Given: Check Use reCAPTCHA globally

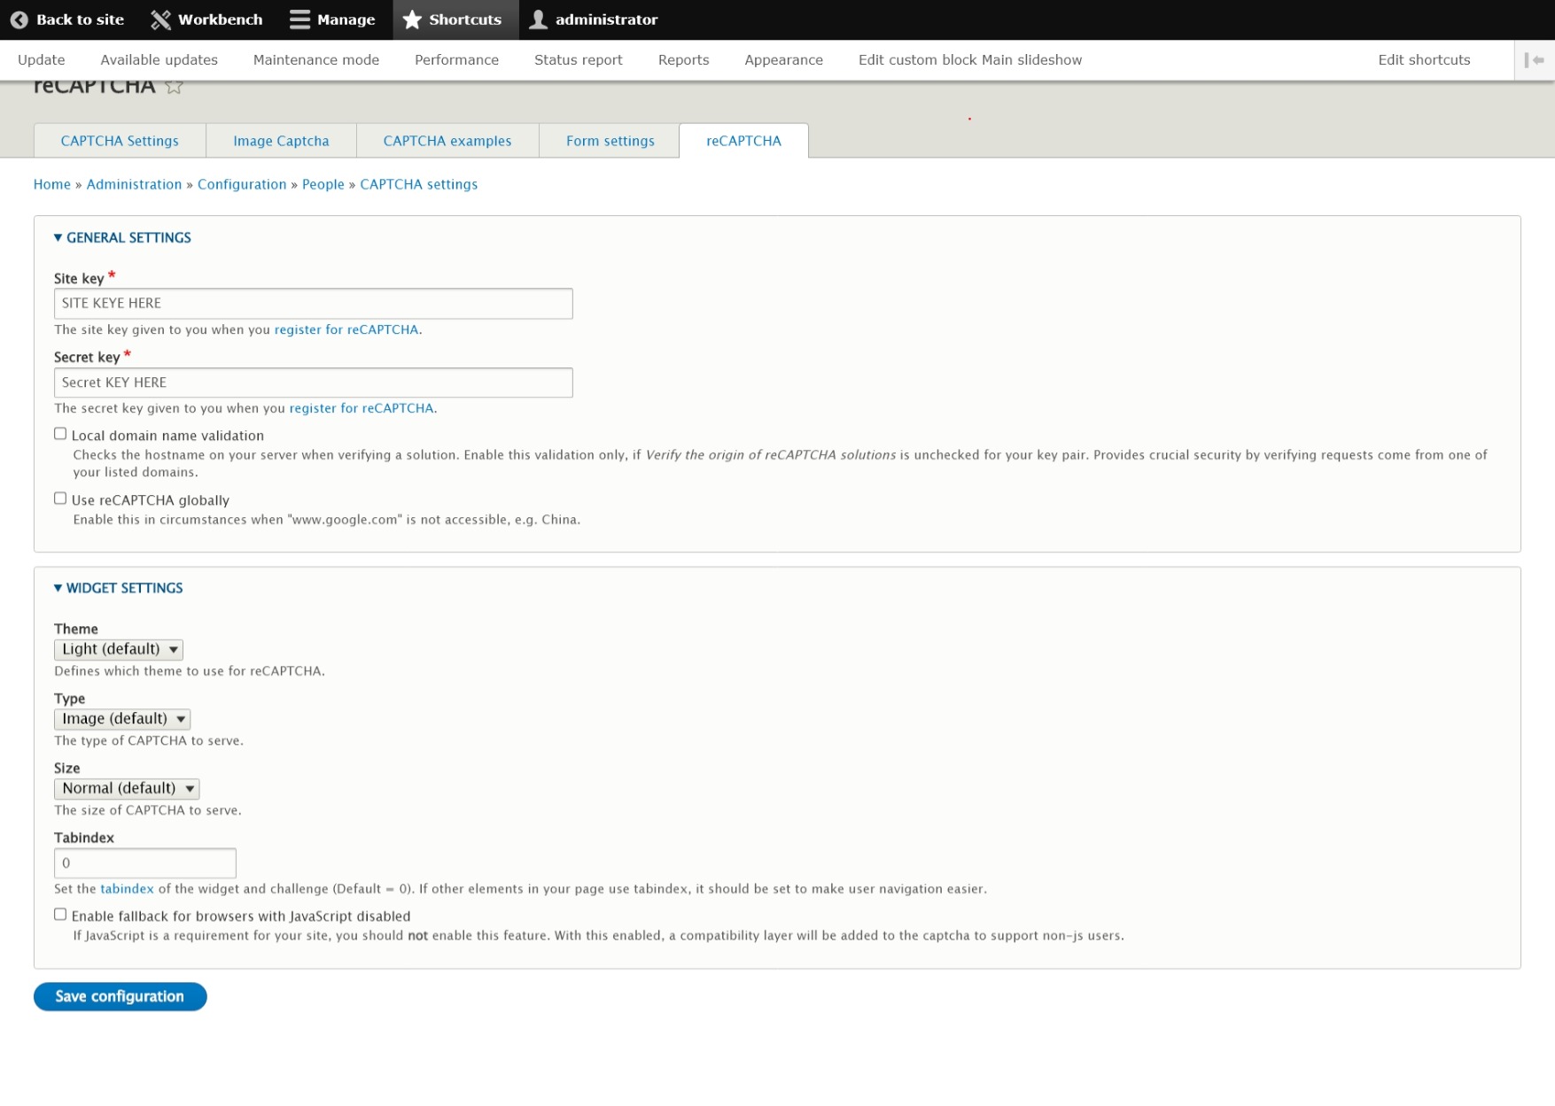Looking at the screenshot, I should click(59, 497).
